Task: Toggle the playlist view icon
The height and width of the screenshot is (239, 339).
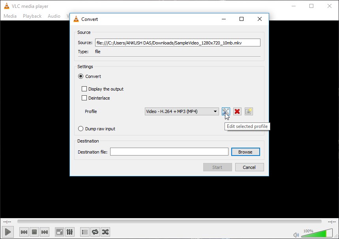Action: coord(85,232)
